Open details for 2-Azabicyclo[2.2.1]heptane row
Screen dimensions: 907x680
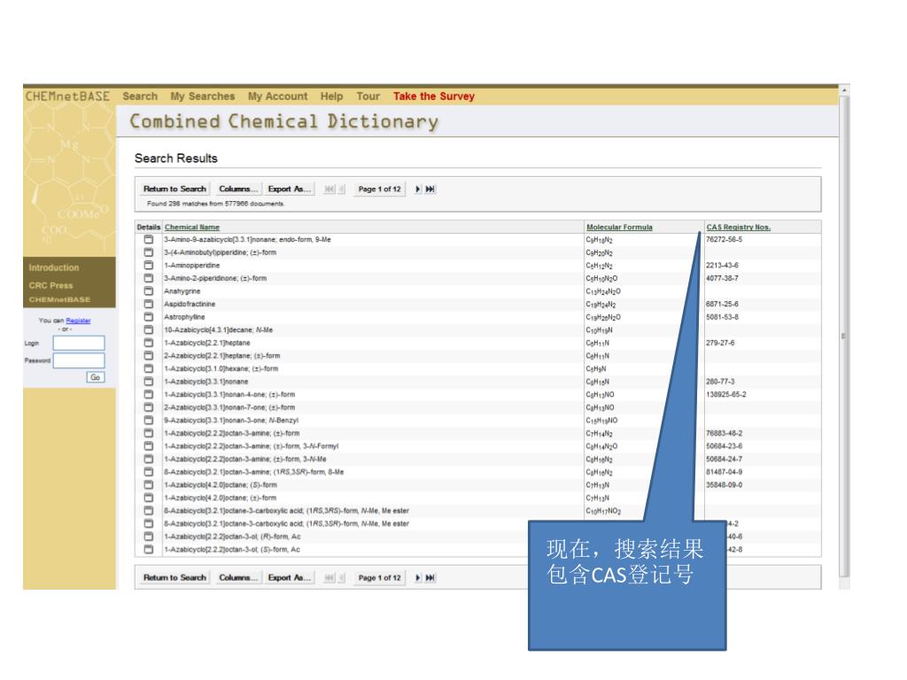pos(149,356)
